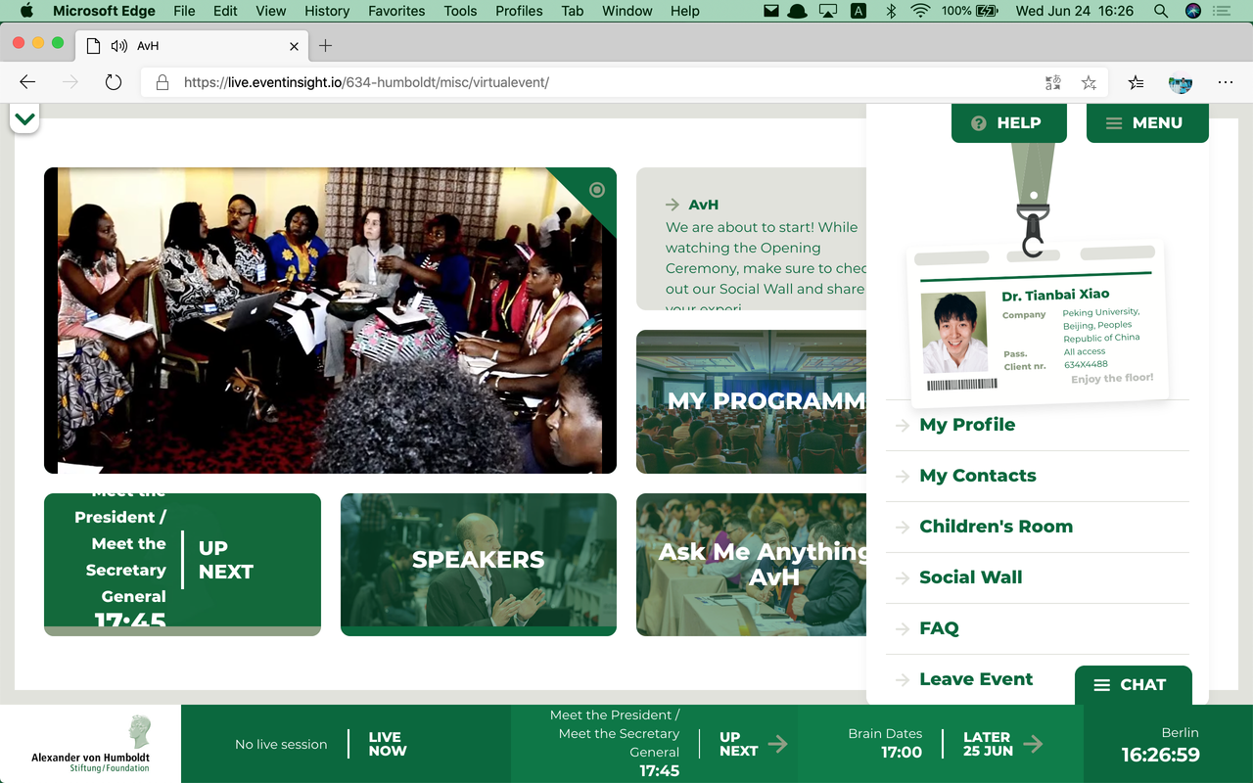Click the Alexander von Humboldt Foundation logo
This screenshot has width=1253, height=783.
coord(90,744)
